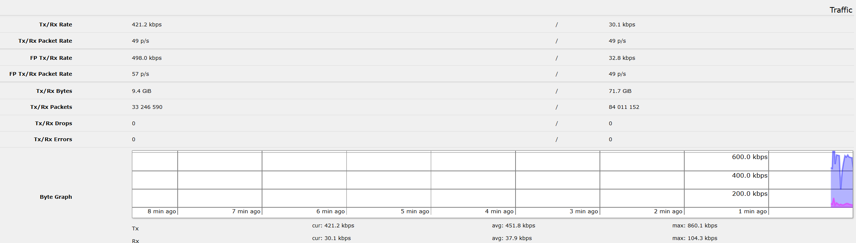Image resolution: width=856 pixels, height=243 pixels.
Task: Click the Tx/Rx Bytes label
Action: pos(54,91)
